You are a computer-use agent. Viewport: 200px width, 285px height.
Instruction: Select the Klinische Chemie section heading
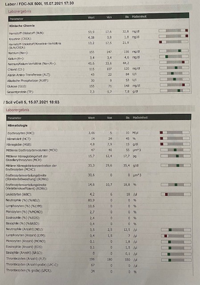click(22, 26)
